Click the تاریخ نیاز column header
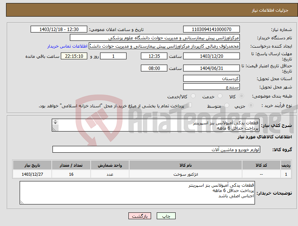Screen dimensions: 298x226 tap(32, 165)
